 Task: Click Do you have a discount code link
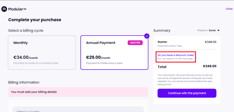(x=176, y=55)
